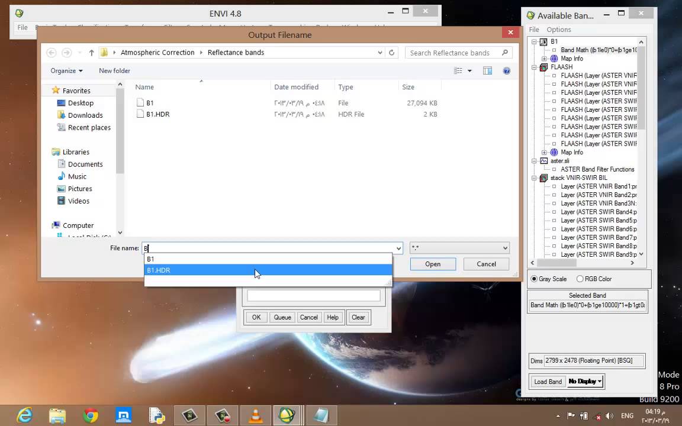Select the B1.HDR file in file list

(x=158, y=114)
